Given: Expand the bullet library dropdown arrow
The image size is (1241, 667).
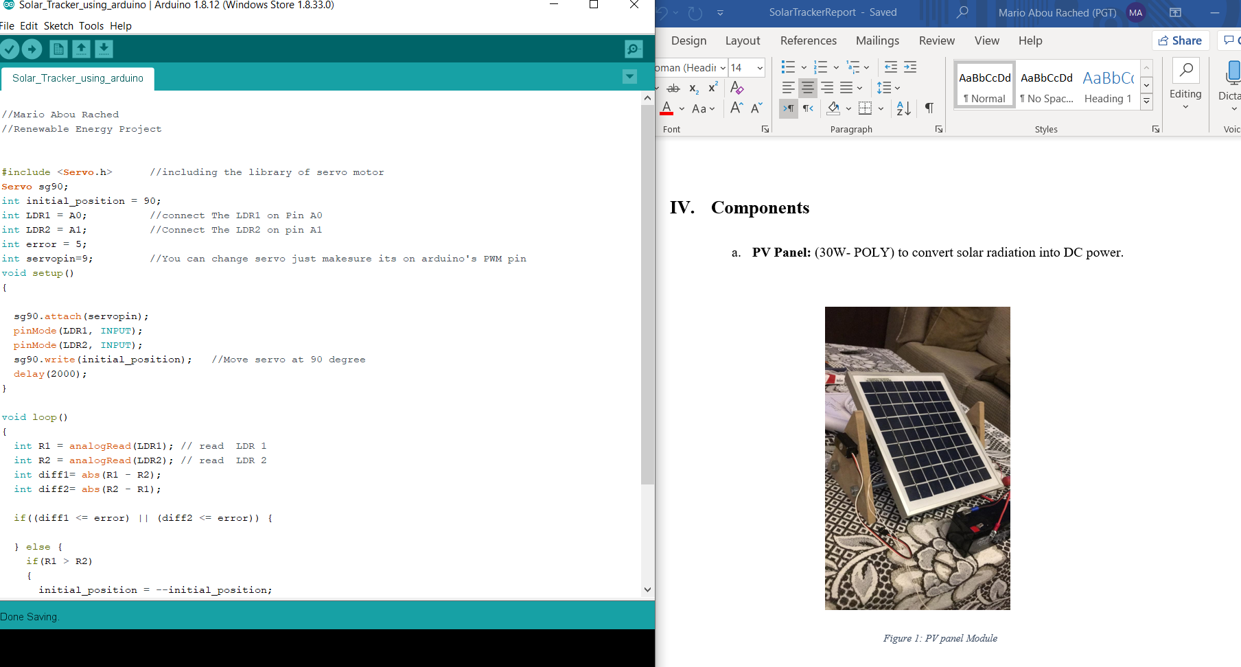Looking at the screenshot, I should point(804,67).
